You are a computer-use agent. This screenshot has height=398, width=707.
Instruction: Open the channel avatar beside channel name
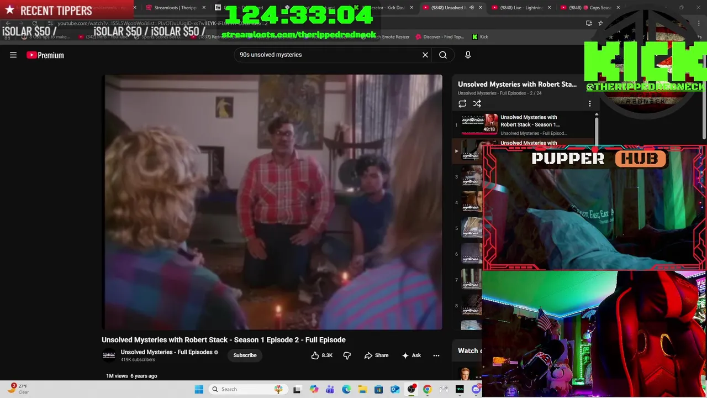[x=109, y=355]
